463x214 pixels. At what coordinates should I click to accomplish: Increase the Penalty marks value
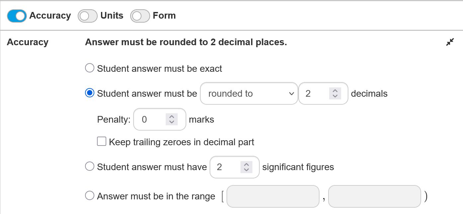[x=171, y=117]
